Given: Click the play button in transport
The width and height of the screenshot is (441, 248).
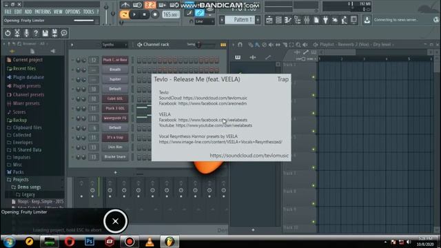Looking at the screenshot, I should click(134, 14).
